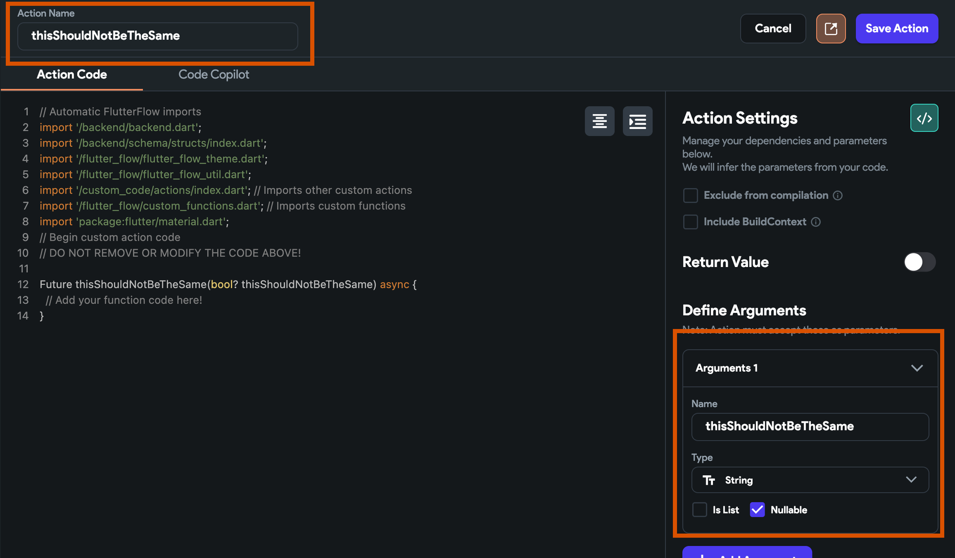
Task: Click the import custom_functions.dart line
Action: click(223, 206)
